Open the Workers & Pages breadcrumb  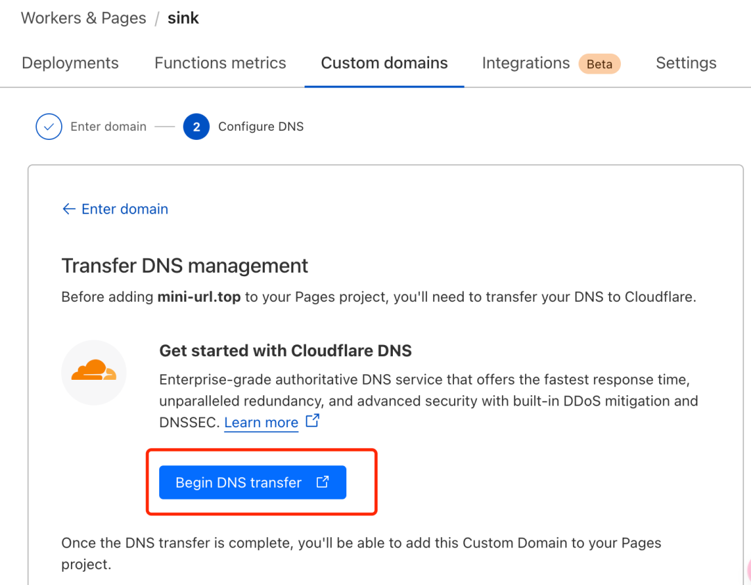(x=83, y=18)
